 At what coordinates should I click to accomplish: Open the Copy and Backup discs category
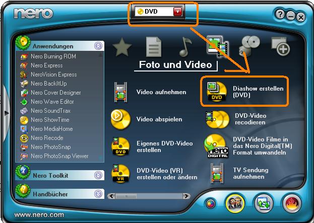[249, 46]
